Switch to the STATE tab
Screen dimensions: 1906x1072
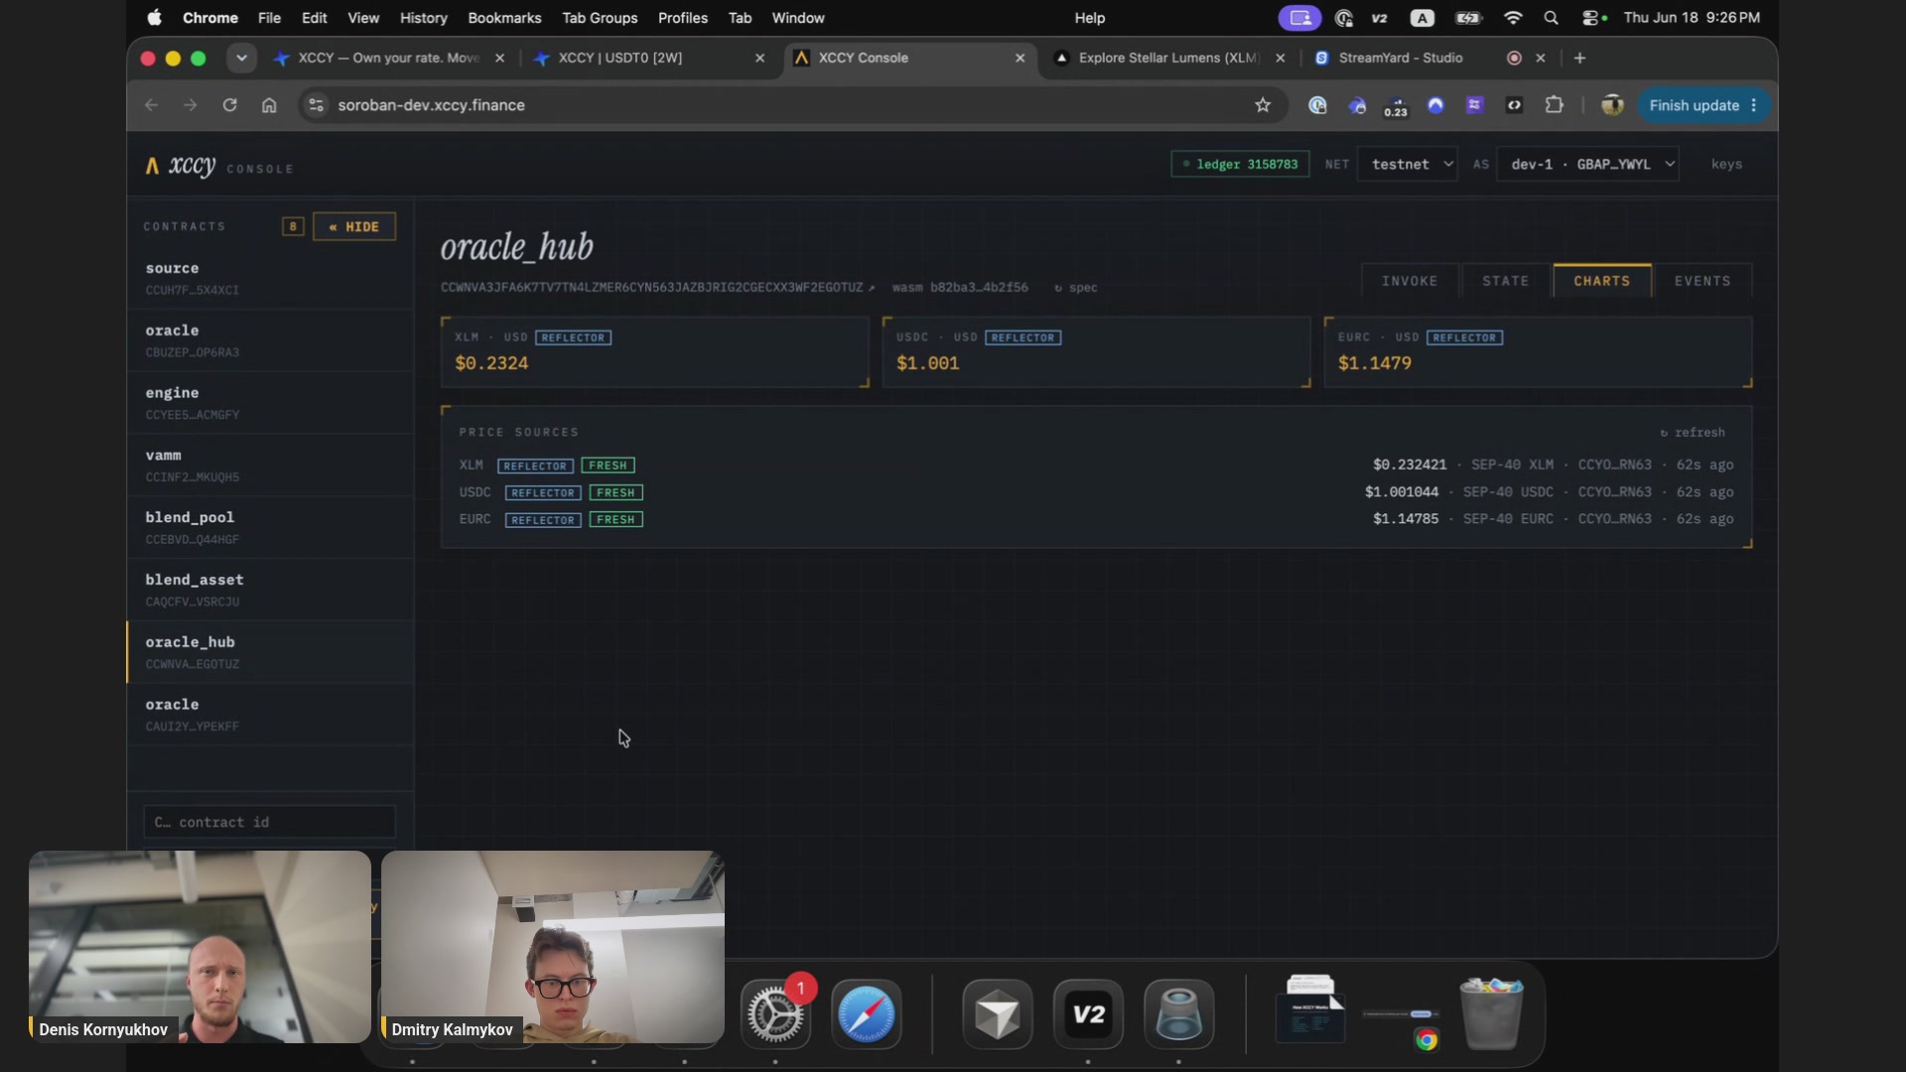click(x=1505, y=282)
